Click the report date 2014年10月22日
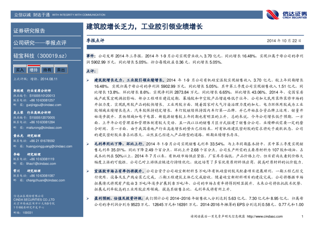 (x=284, y=41)
